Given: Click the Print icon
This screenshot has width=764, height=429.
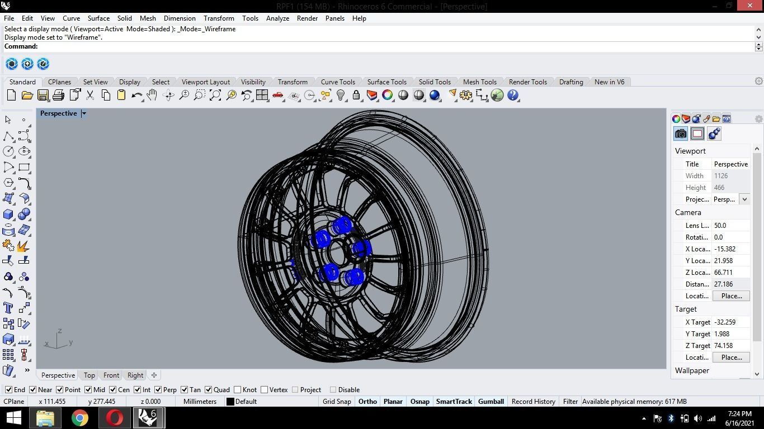Looking at the screenshot, I should 58,96.
